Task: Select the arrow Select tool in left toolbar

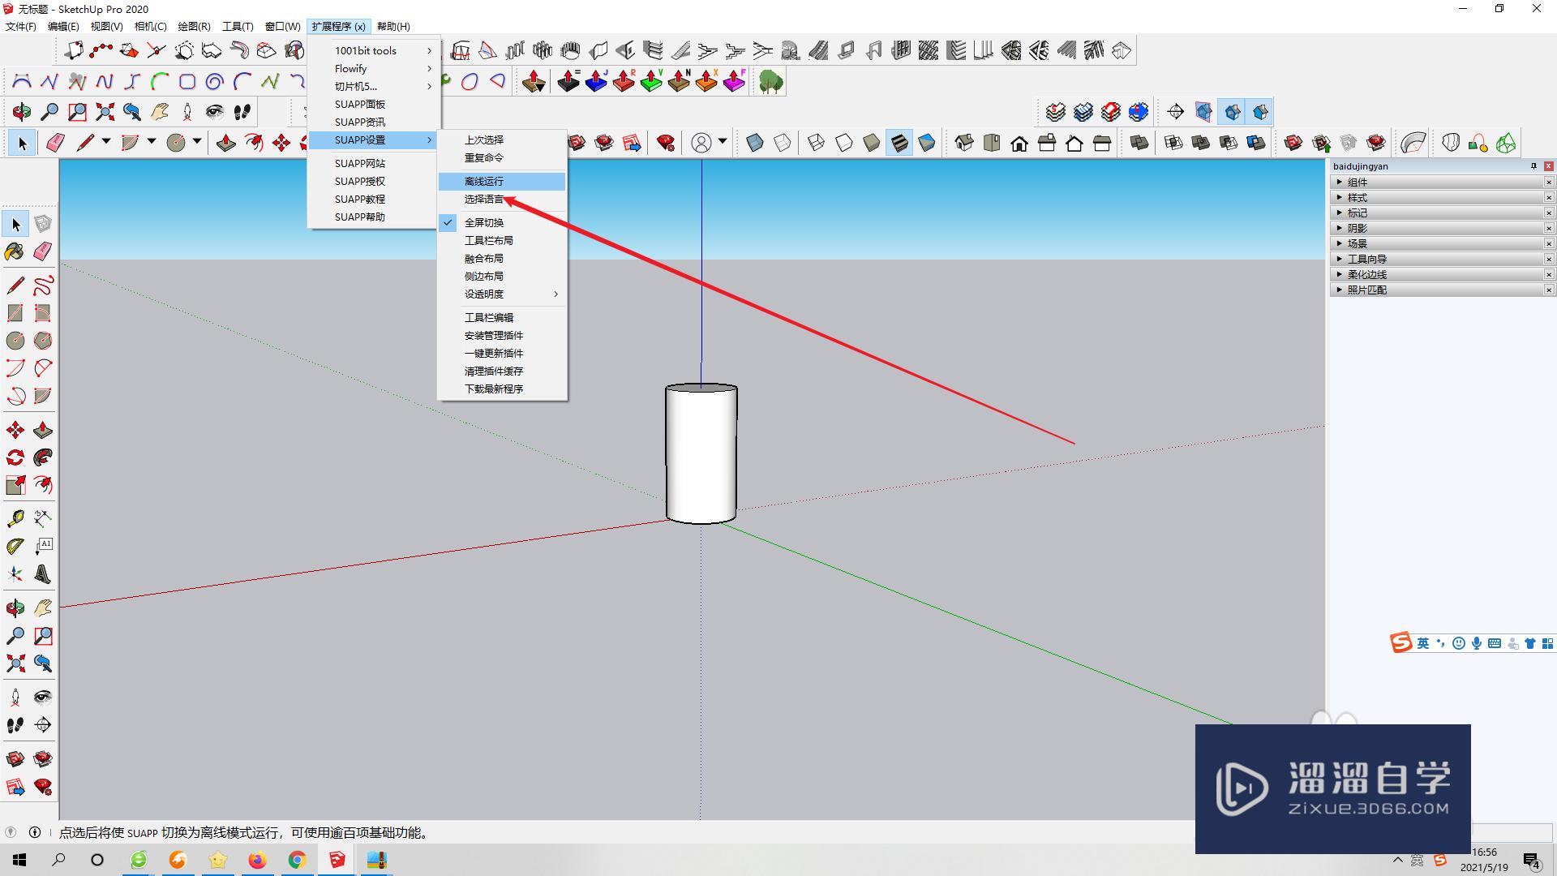Action: (15, 224)
